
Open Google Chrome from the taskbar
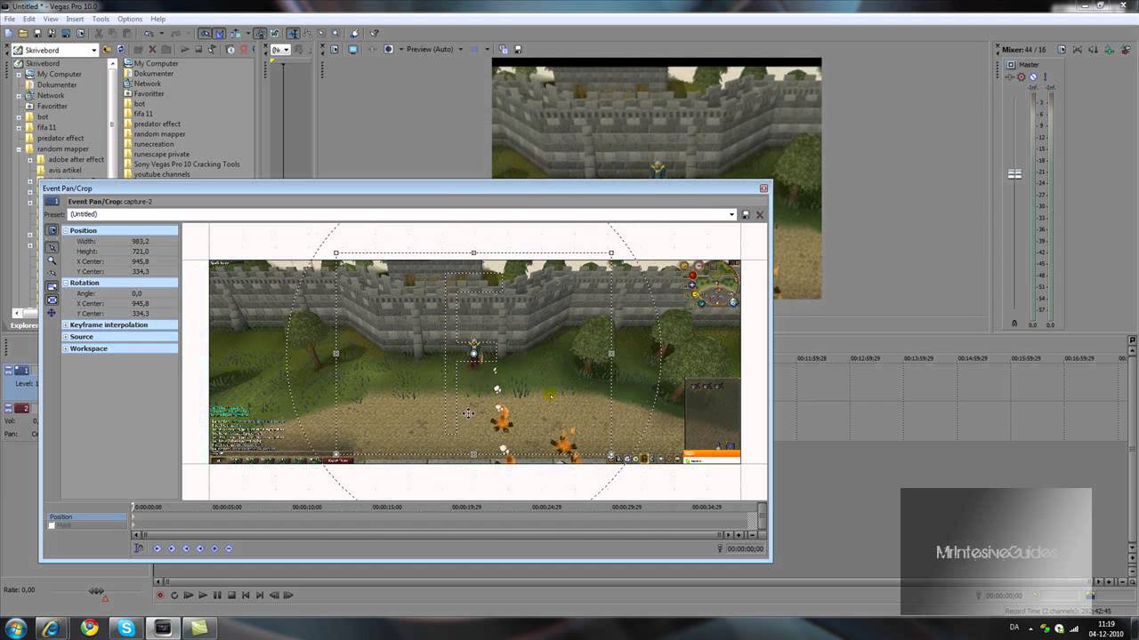point(89,628)
